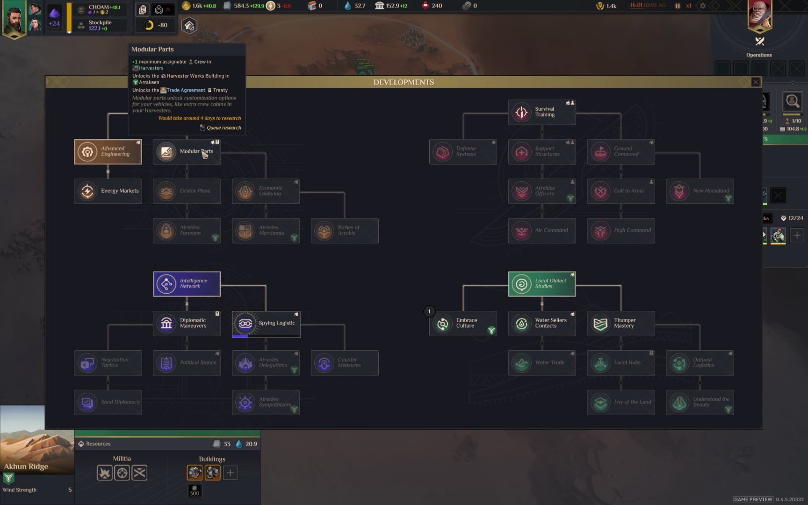
Task: Click the Diplomatic Maneuvers icon
Action: [x=166, y=323]
